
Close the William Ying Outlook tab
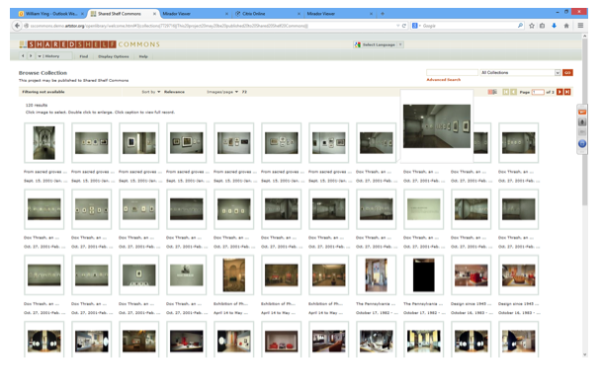coord(82,14)
